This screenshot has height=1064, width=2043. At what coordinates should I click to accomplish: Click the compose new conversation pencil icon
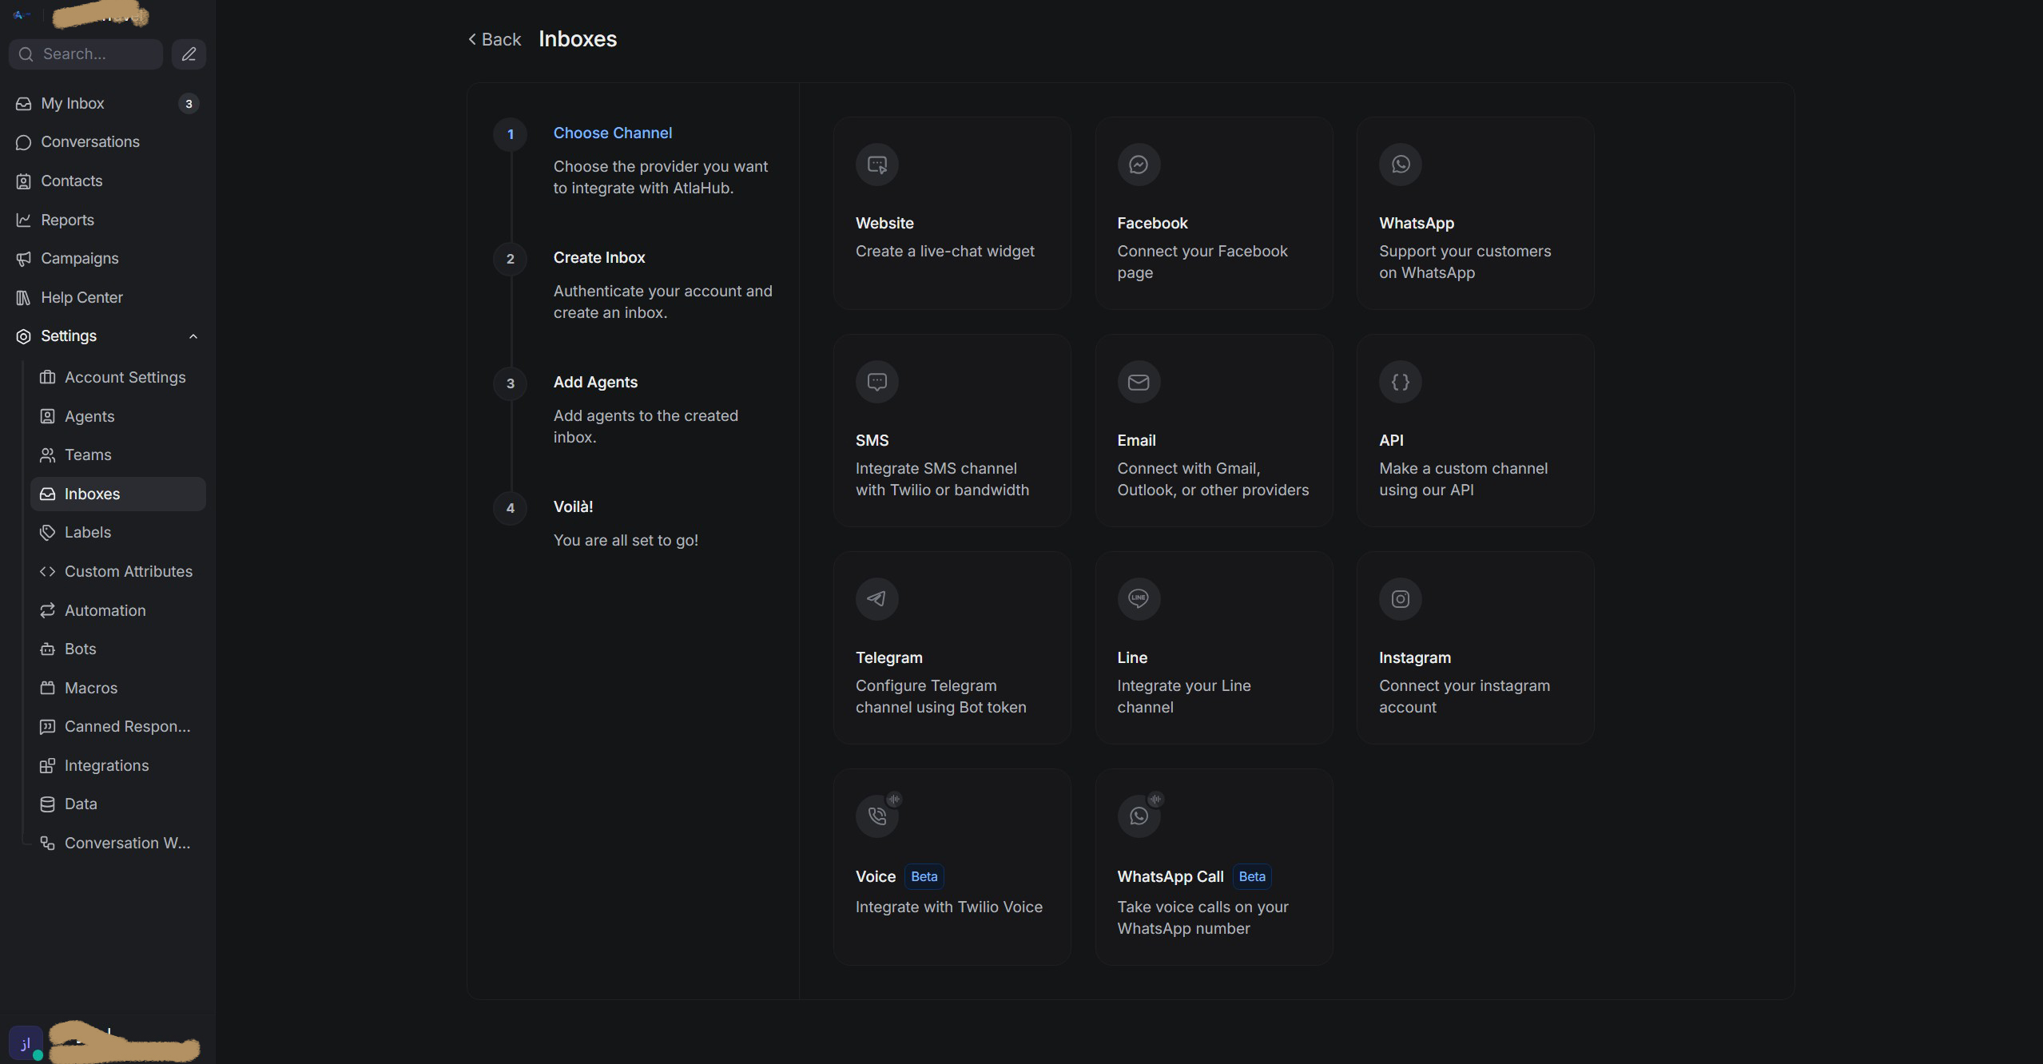coord(189,54)
